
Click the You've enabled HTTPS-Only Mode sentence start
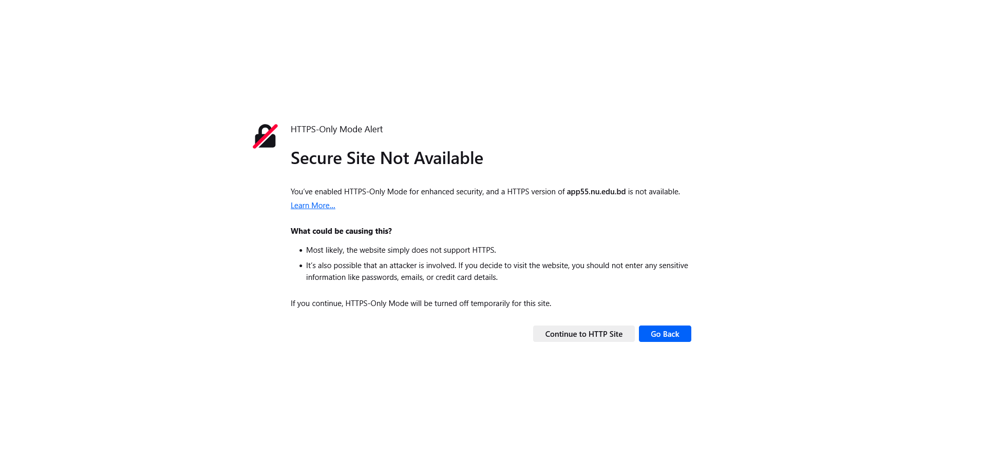(x=349, y=192)
